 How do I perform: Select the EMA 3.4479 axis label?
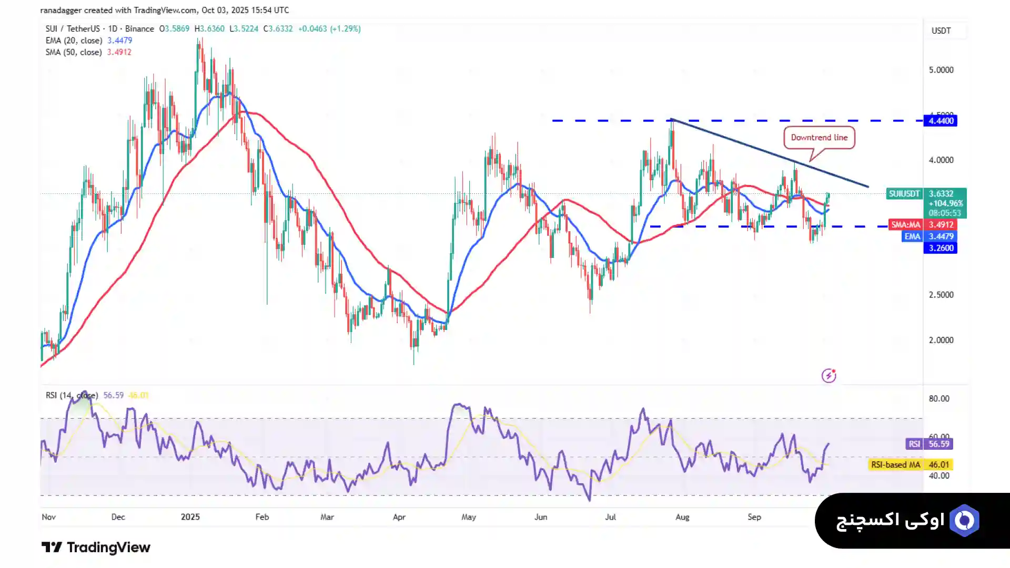click(928, 236)
